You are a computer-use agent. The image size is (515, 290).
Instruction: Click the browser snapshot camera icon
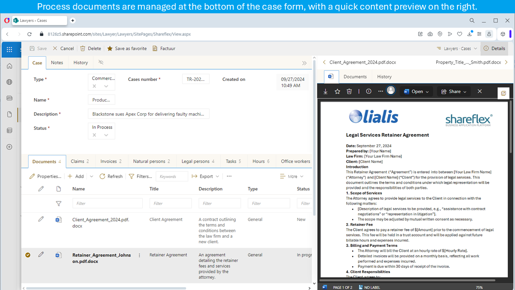[x=430, y=34]
